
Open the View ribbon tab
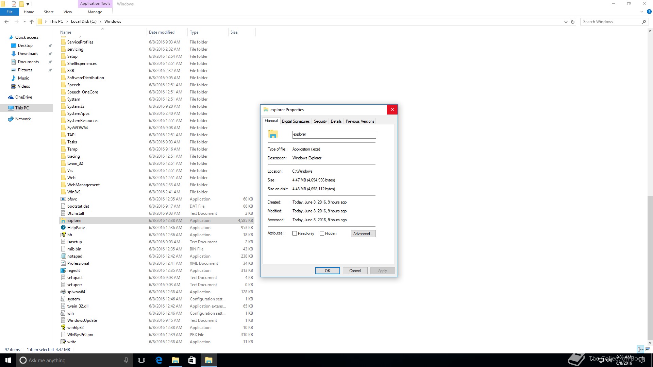68,12
